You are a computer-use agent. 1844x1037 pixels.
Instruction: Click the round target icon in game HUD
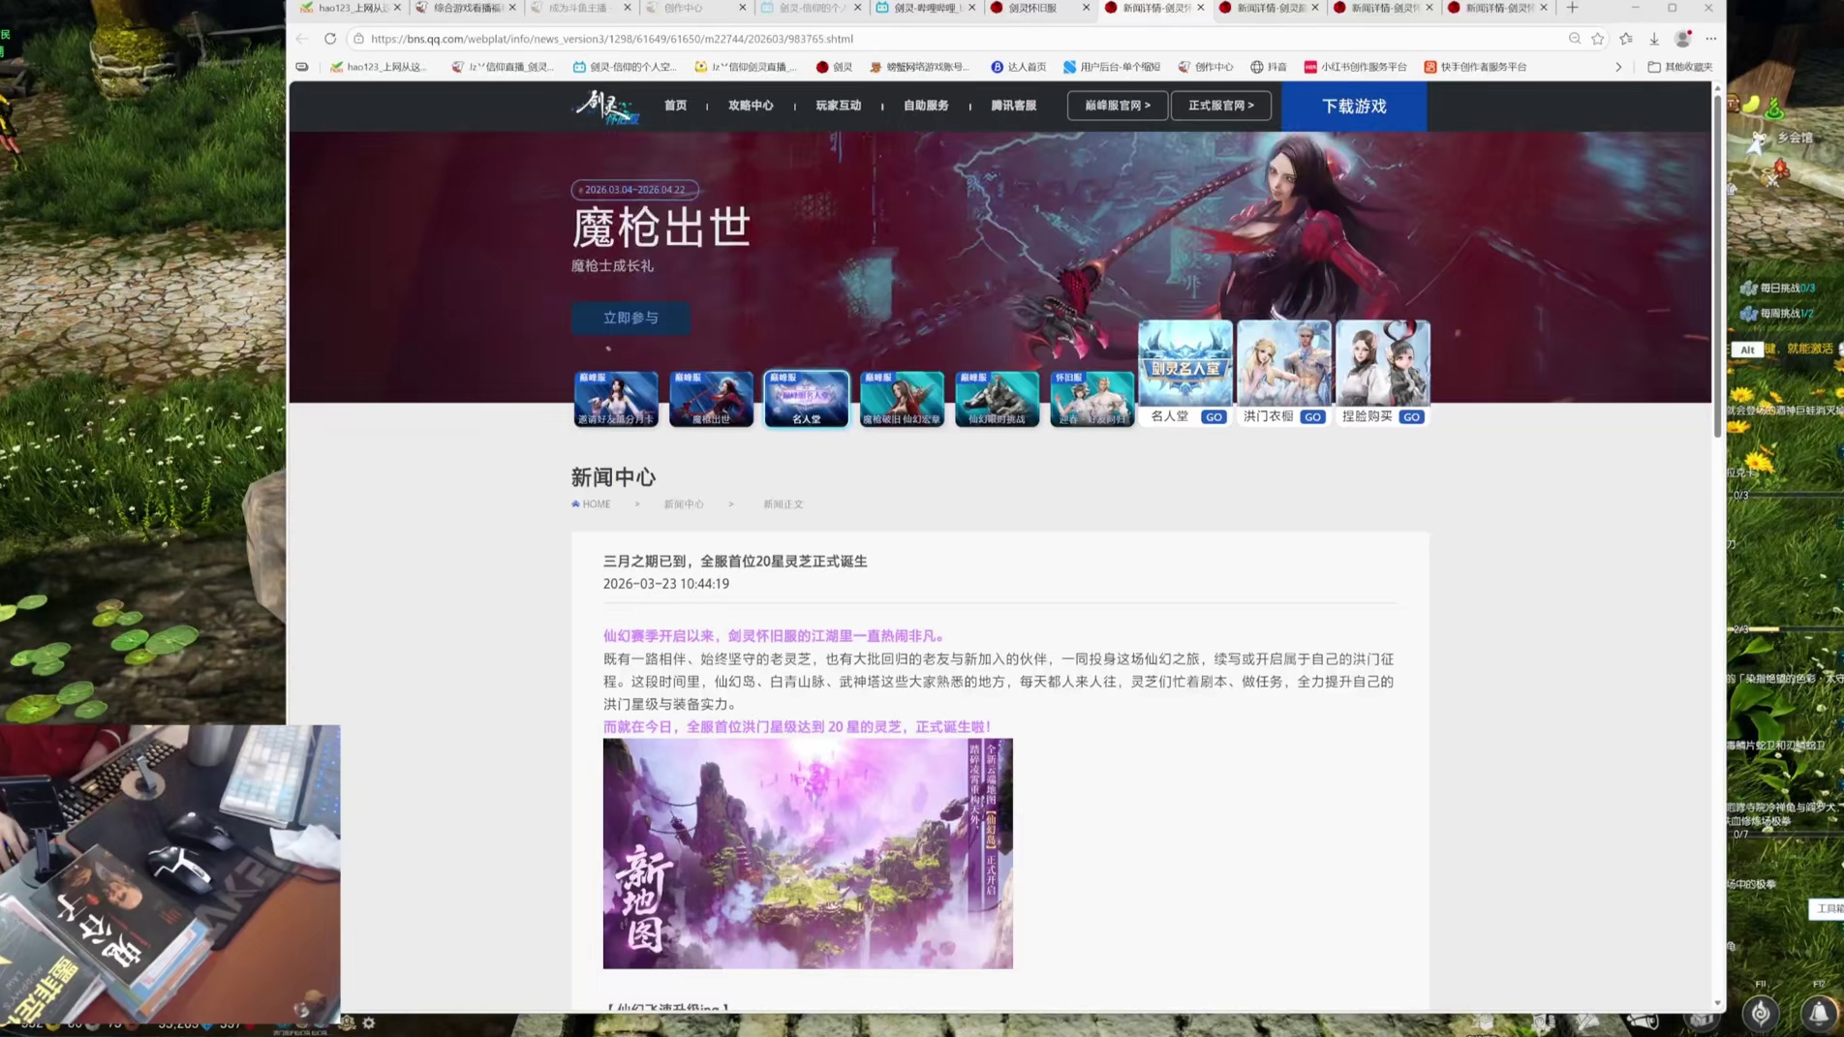click(1761, 1013)
